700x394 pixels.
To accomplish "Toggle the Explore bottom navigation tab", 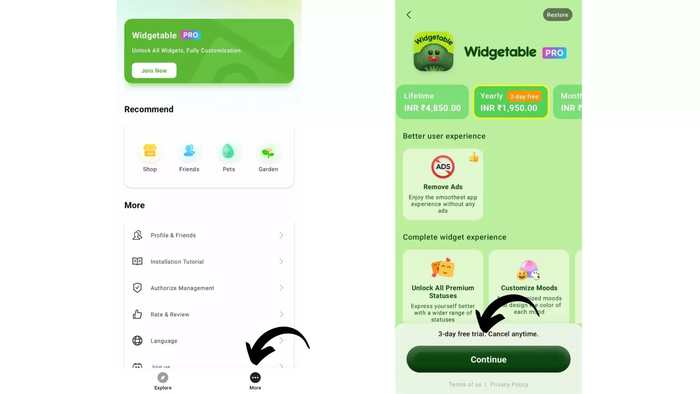I will 162,380.
